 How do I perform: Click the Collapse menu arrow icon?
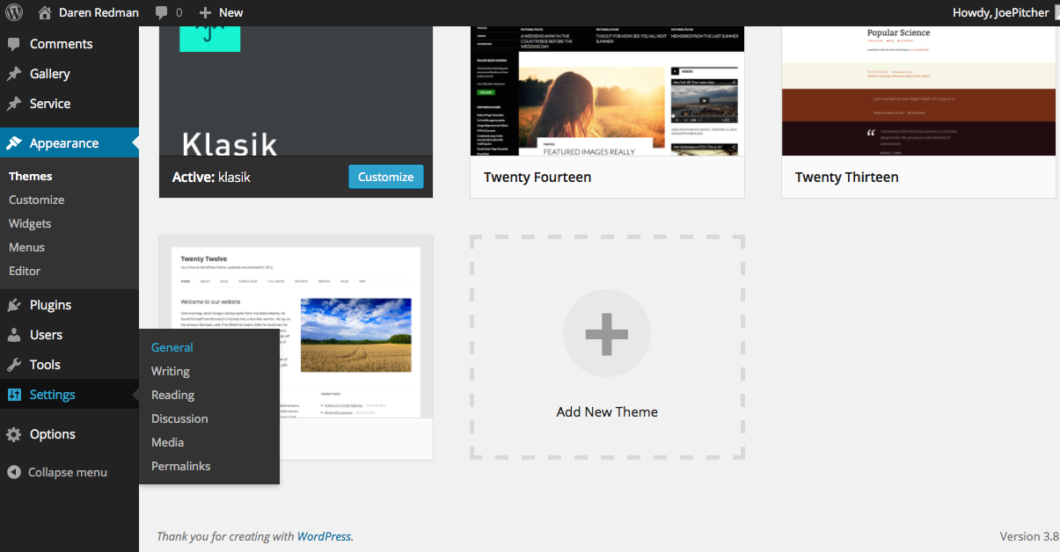14,472
